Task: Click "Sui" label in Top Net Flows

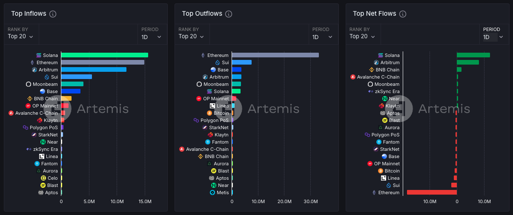Action: point(396,185)
